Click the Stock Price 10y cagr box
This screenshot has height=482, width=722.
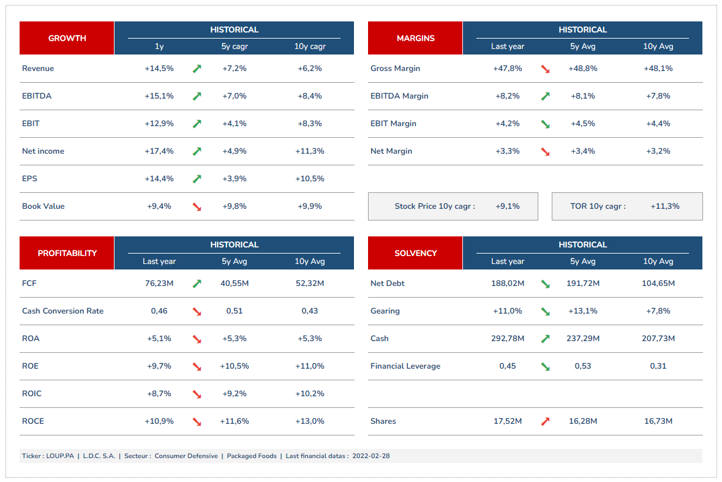(453, 206)
